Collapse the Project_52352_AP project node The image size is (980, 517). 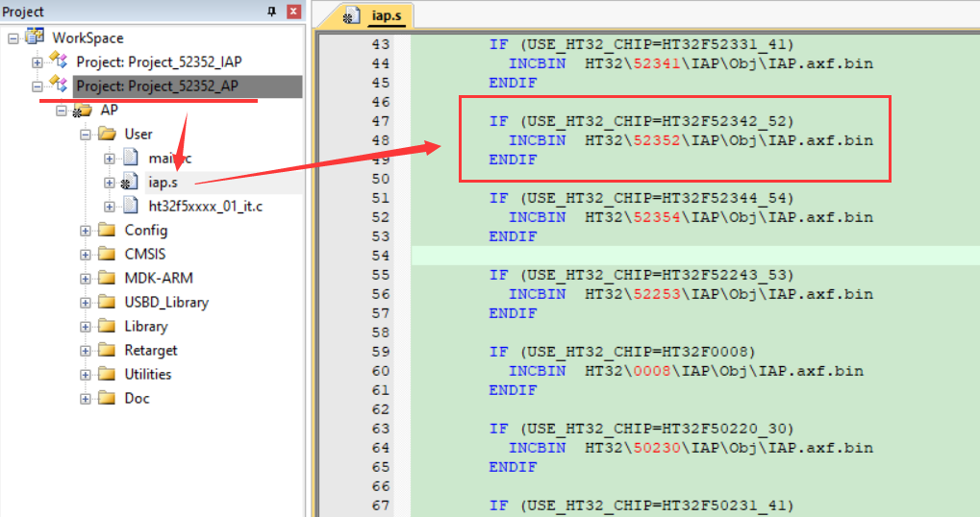point(38,86)
